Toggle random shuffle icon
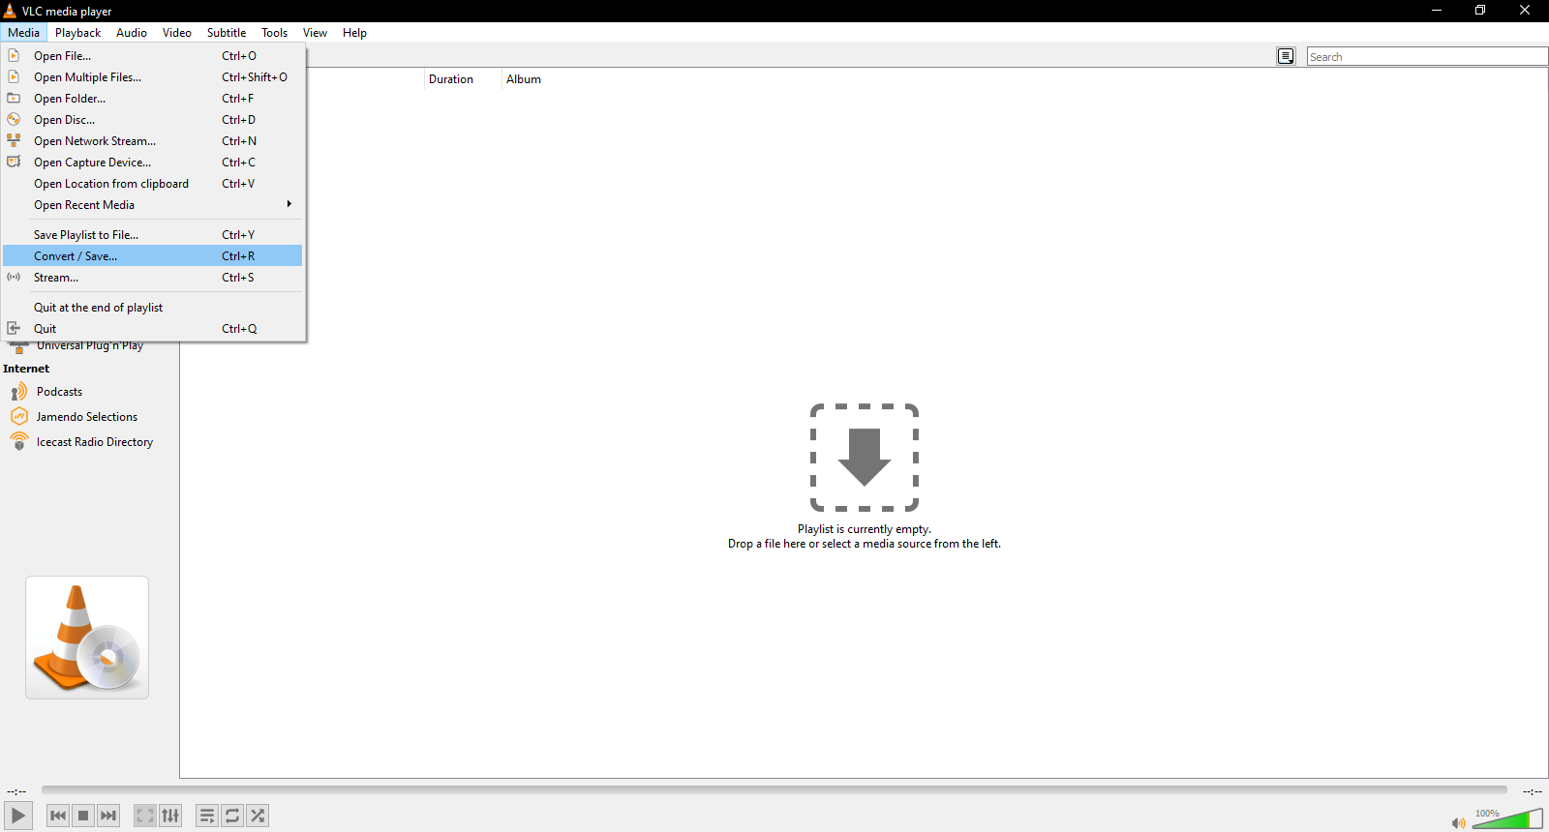This screenshot has width=1549, height=832. click(258, 816)
